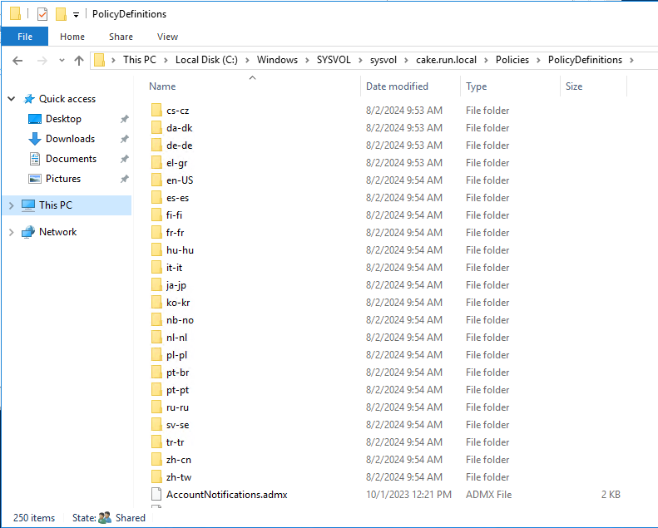Screen dimensions: 658x528
Task: Click the Shared state icon in status bar
Action: tap(105, 518)
